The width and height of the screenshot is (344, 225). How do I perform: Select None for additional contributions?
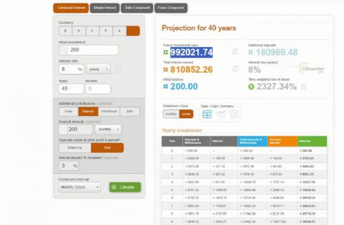point(68,111)
